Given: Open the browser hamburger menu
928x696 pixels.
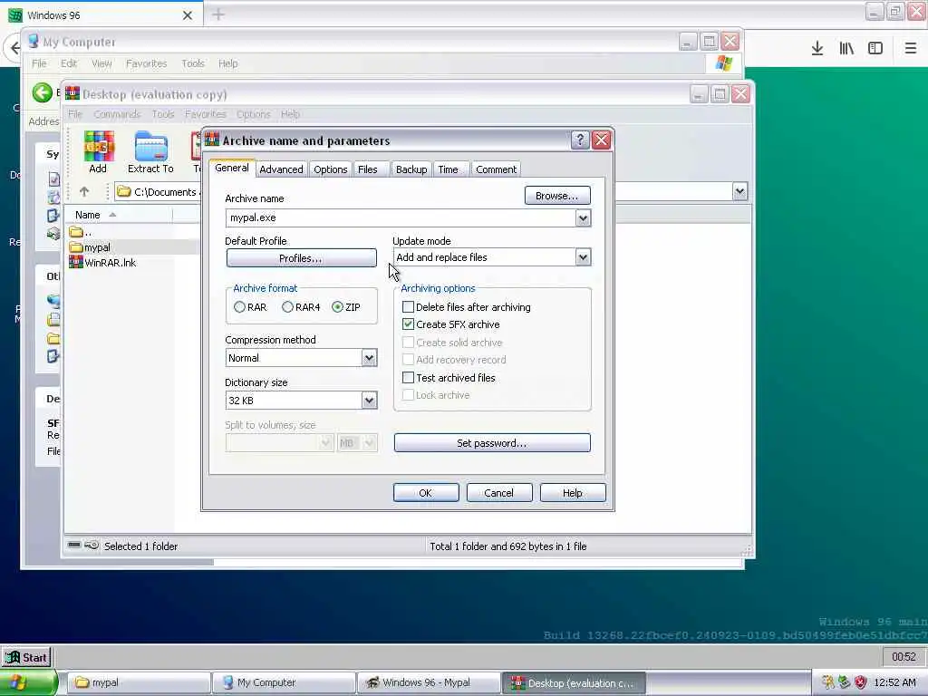Looking at the screenshot, I should pos(910,49).
